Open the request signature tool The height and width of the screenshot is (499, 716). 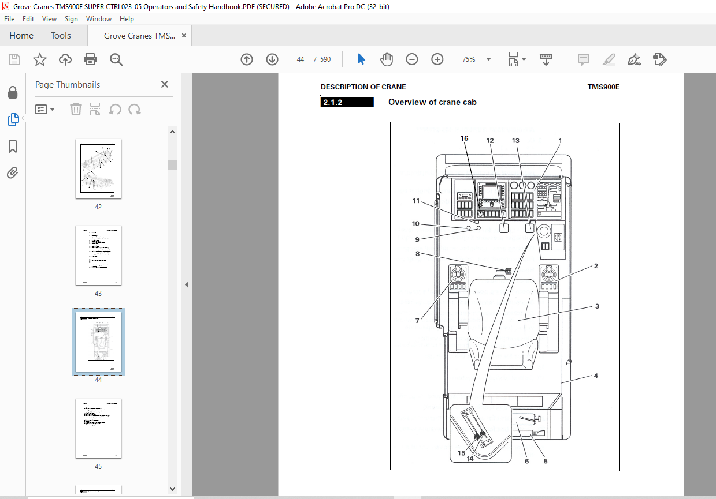(660, 59)
